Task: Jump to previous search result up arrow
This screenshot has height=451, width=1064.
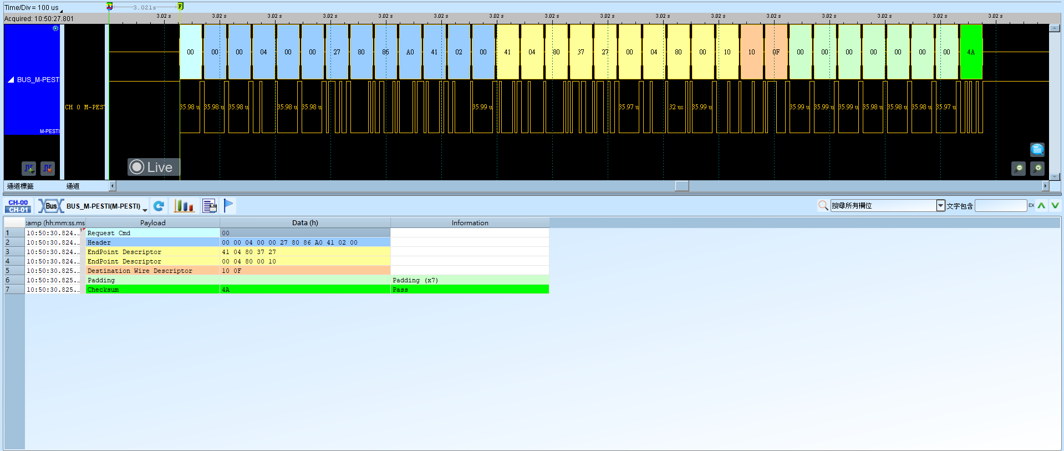Action: point(1042,206)
